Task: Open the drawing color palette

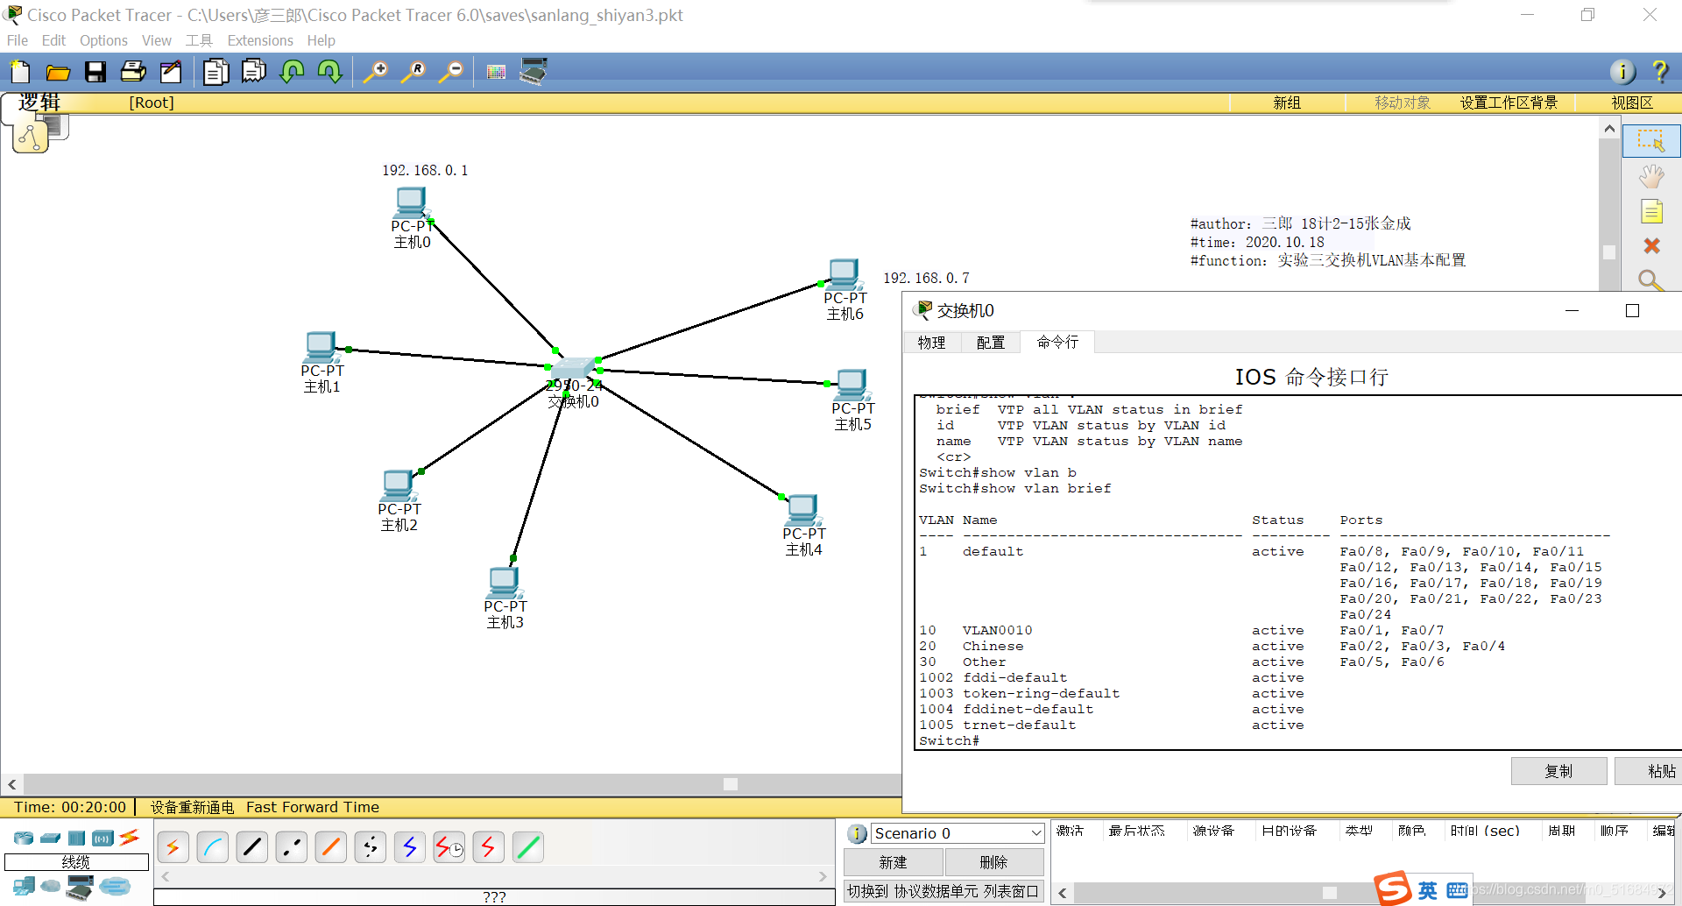Action: click(496, 72)
